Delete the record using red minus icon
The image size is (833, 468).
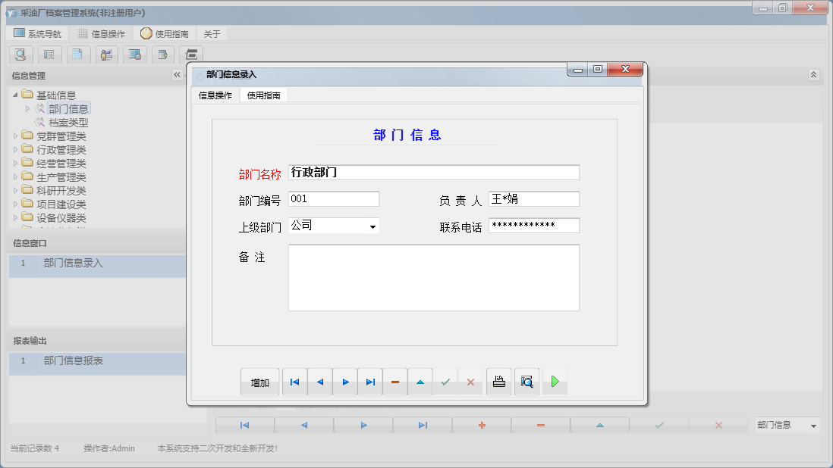click(394, 382)
